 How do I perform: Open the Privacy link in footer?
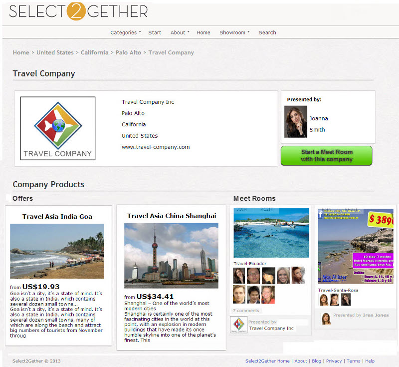coord(334,361)
